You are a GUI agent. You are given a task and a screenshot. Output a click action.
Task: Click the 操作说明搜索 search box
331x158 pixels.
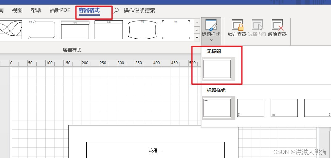click(139, 10)
